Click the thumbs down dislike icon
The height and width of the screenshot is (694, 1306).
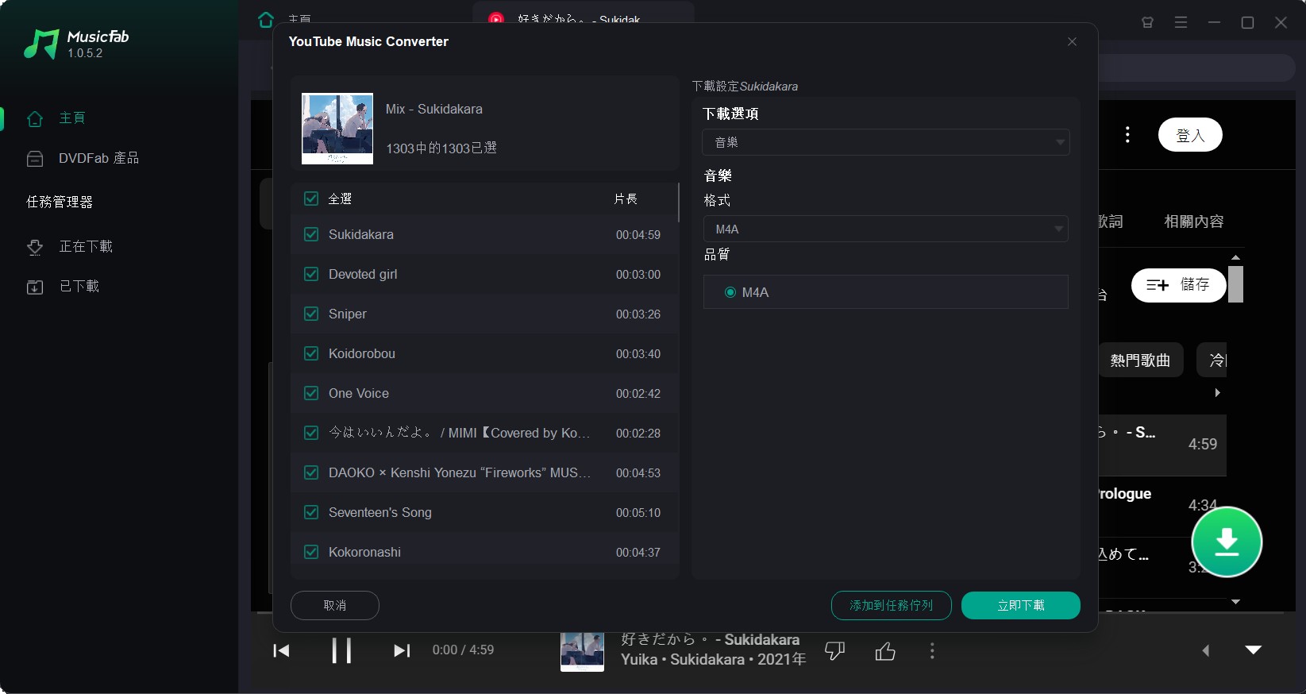(834, 651)
